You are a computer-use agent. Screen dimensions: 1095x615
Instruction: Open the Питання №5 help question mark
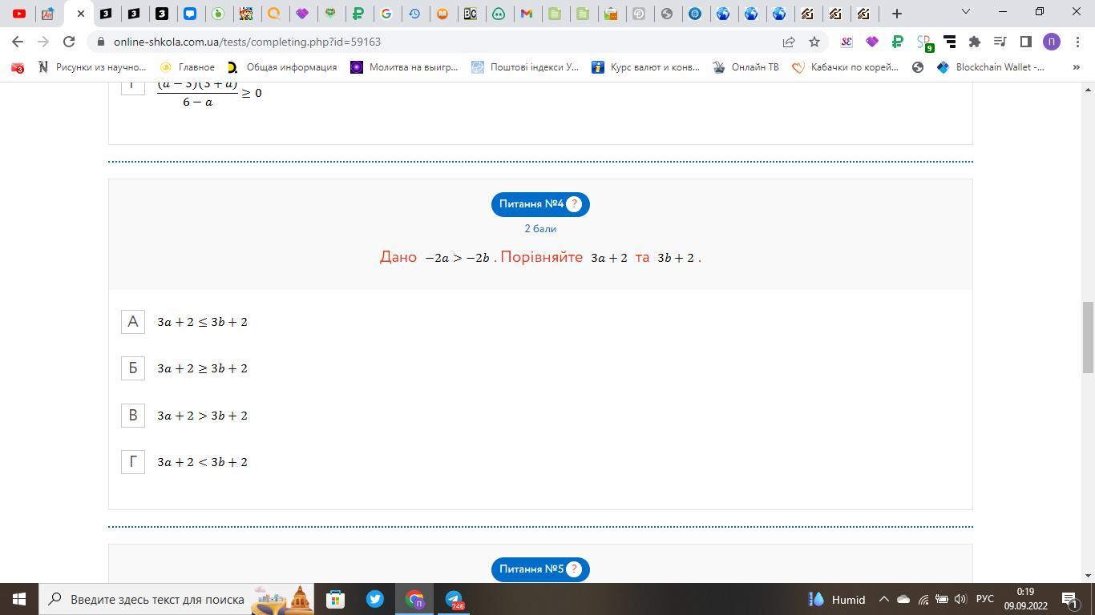pyautogui.click(x=574, y=569)
